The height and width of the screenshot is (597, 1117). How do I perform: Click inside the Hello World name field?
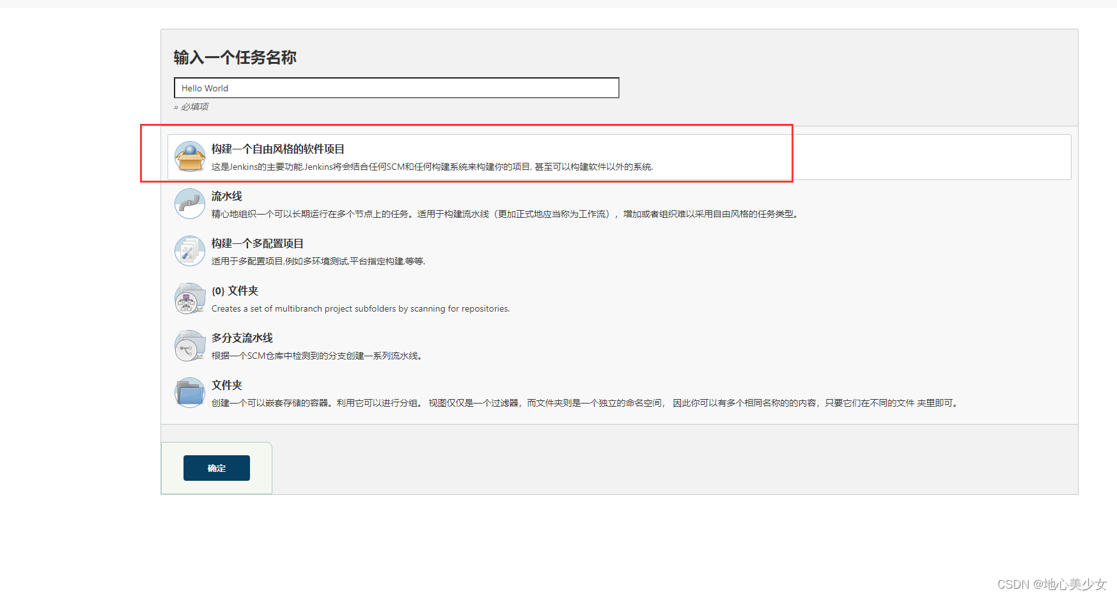pos(396,87)
